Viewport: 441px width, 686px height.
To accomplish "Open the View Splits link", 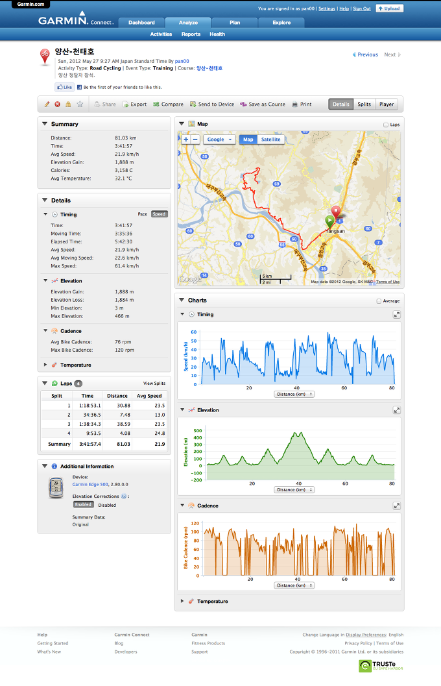I will pos(154,384).
